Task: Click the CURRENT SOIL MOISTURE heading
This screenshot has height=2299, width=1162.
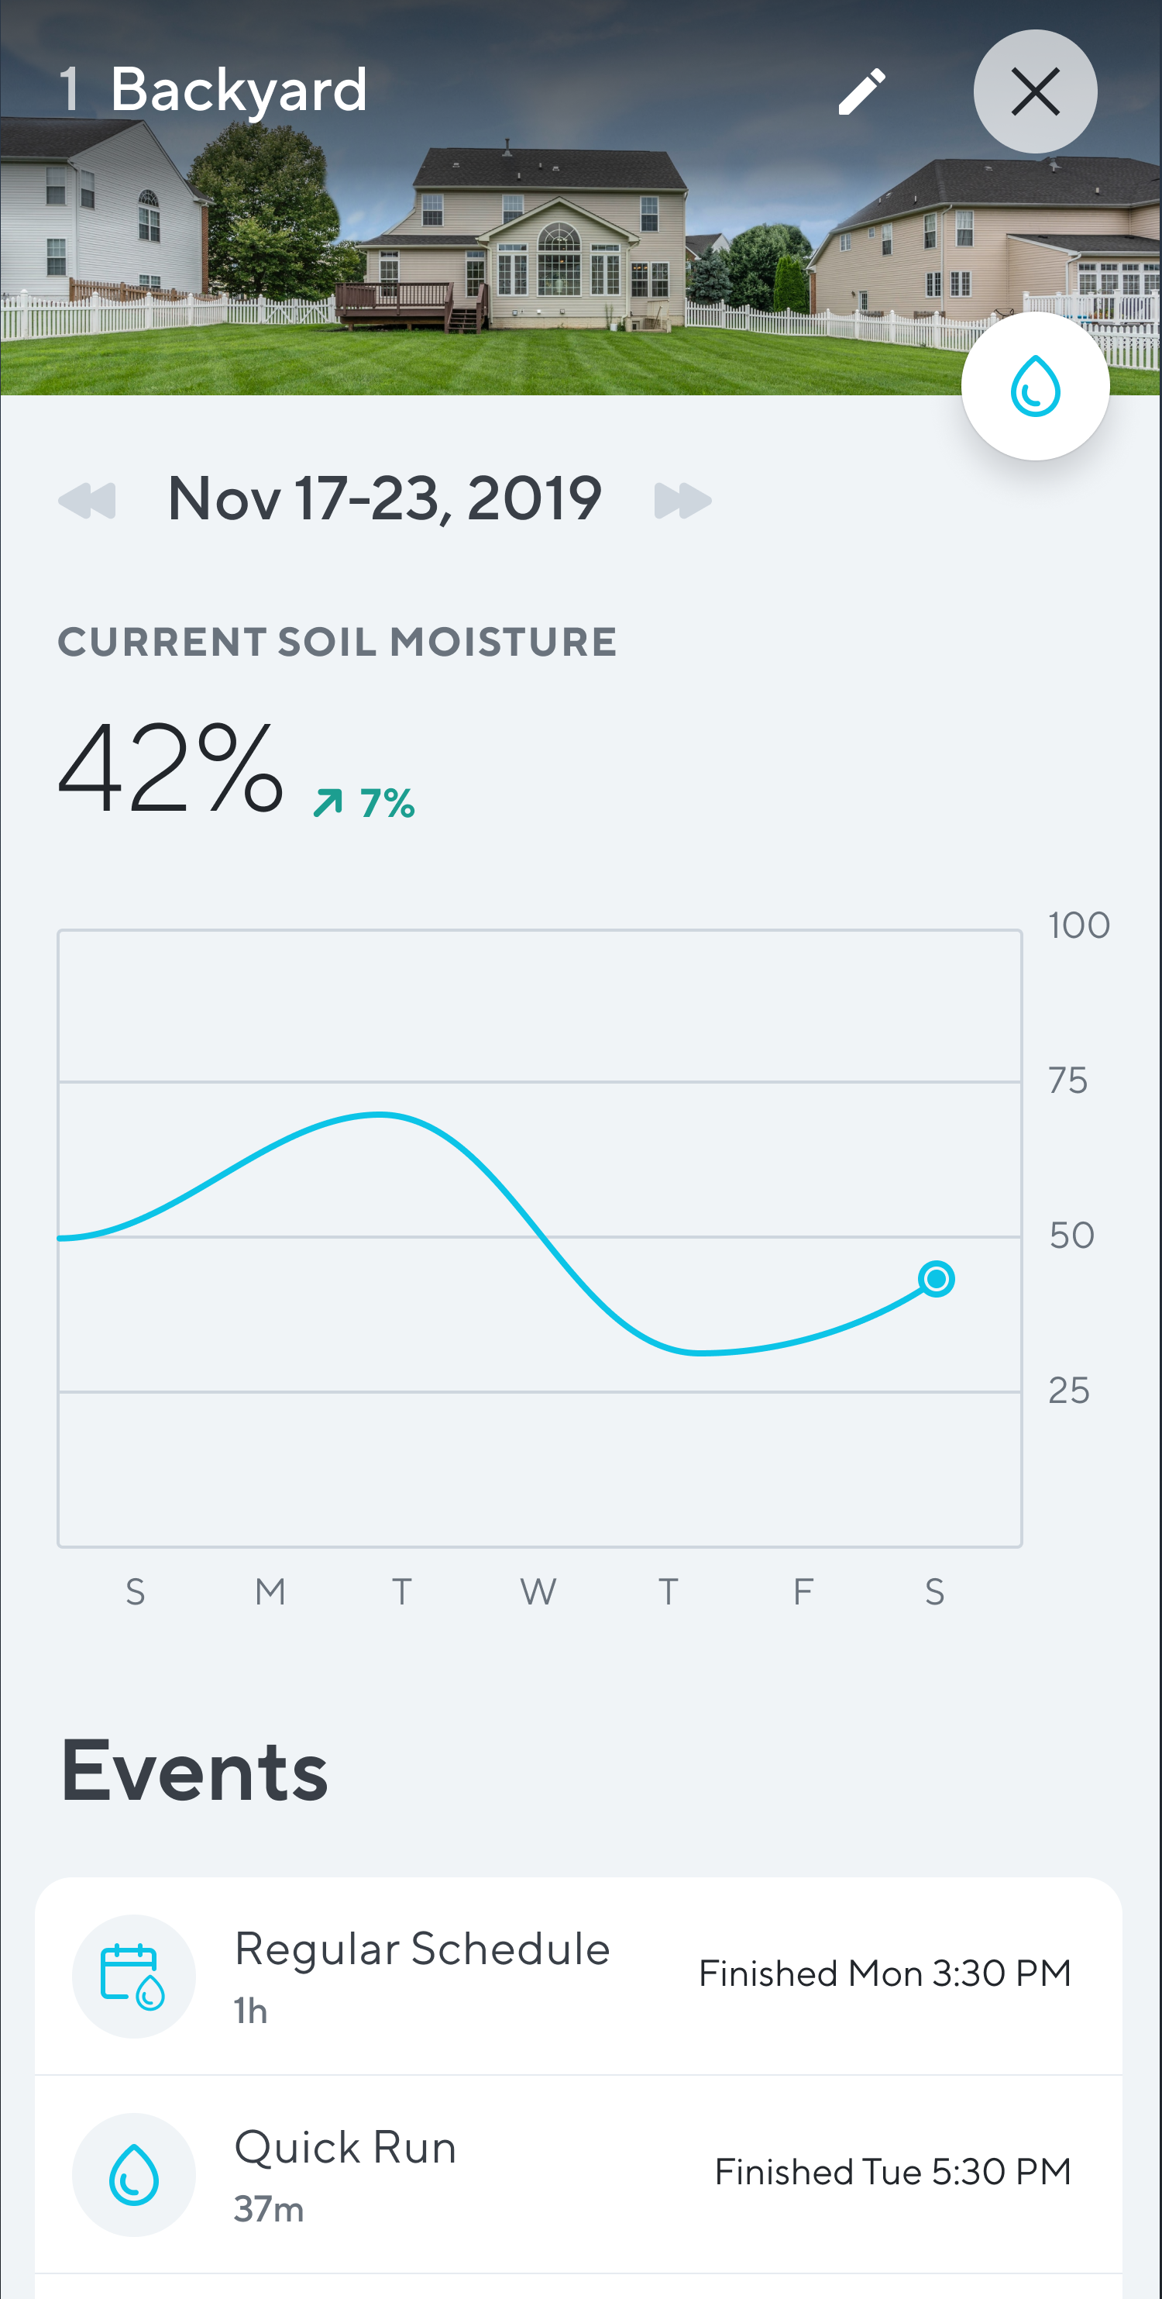Action: 336,641
